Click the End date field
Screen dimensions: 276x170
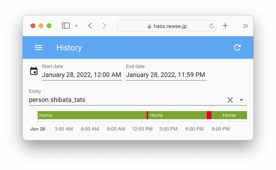pyautogui.click(x=166, y=75)
